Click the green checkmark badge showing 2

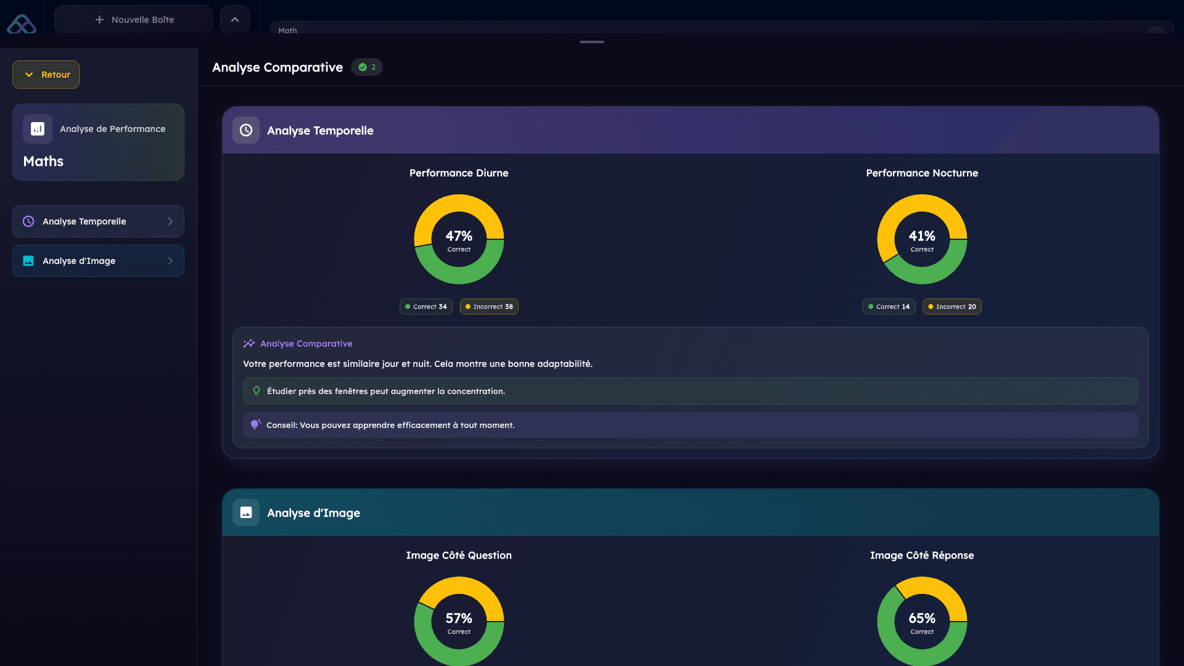coord(367,67)
